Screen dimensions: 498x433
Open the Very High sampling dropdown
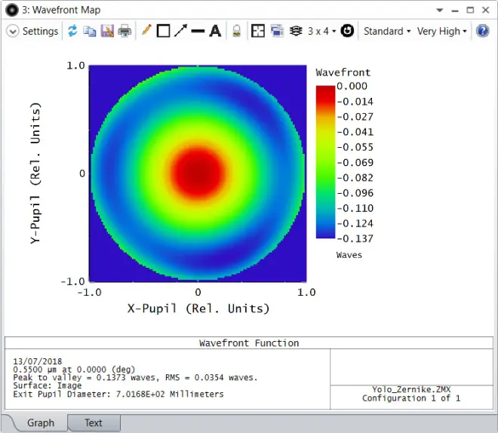click(x=442, y=31)
